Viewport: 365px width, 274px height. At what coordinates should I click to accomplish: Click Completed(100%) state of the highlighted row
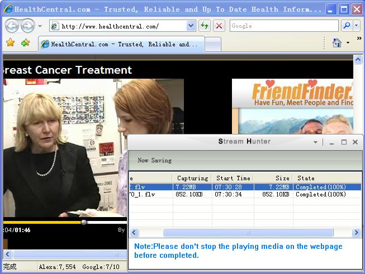[321, 187]
